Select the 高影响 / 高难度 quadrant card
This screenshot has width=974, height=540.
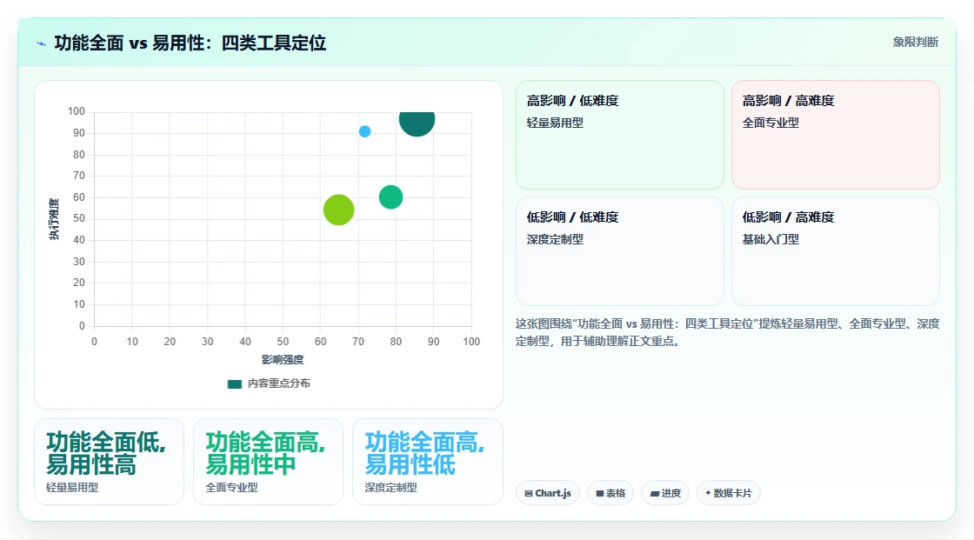pyautogui.click(x=836, y=135)
